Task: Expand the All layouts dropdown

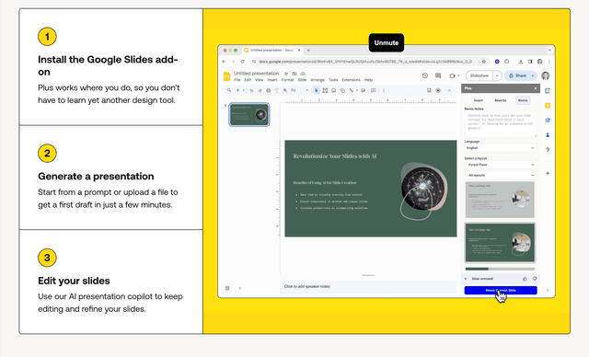Action: click(x=501, y=176)
